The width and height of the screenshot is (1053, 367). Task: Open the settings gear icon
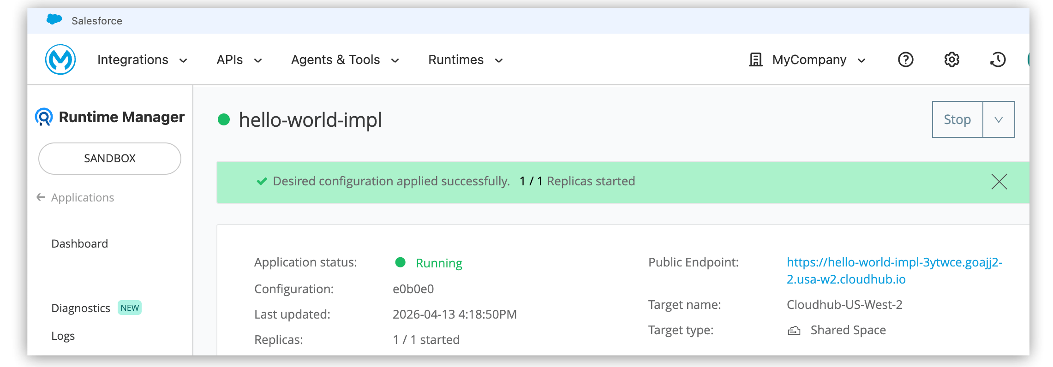(951, 59)
